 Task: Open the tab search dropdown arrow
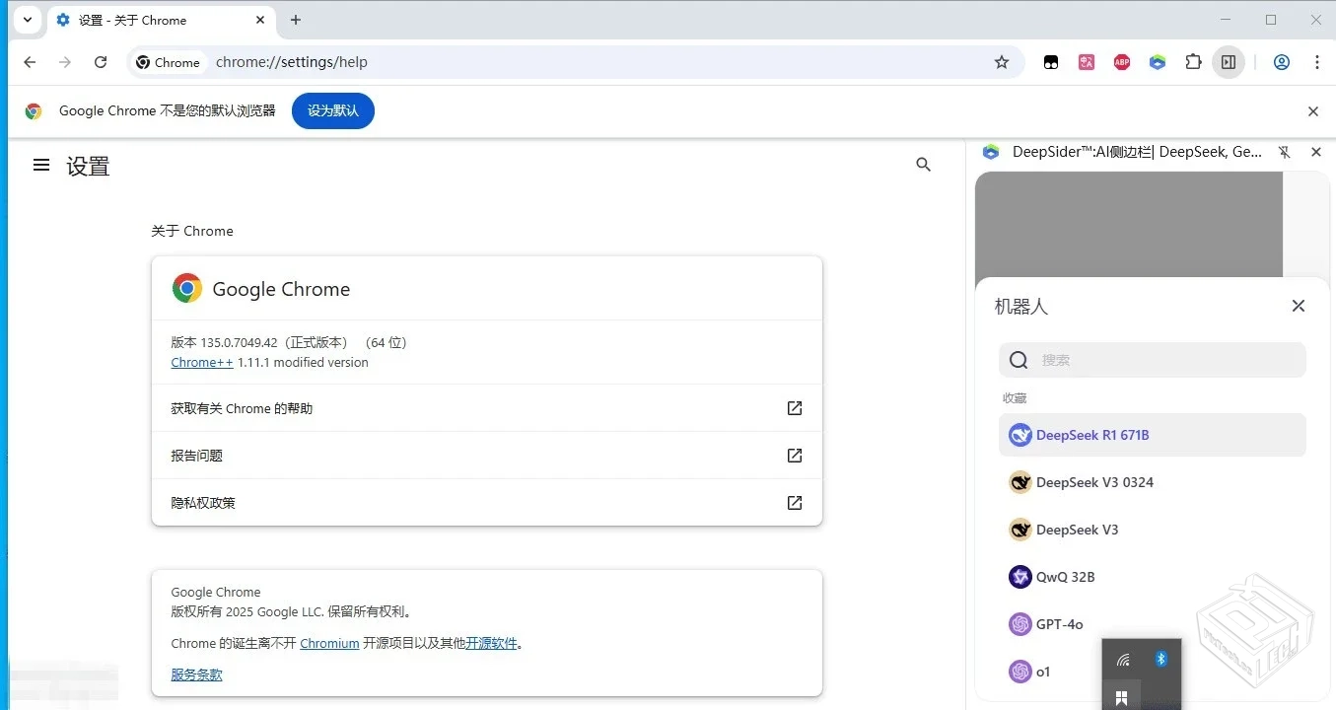point(27,20)
